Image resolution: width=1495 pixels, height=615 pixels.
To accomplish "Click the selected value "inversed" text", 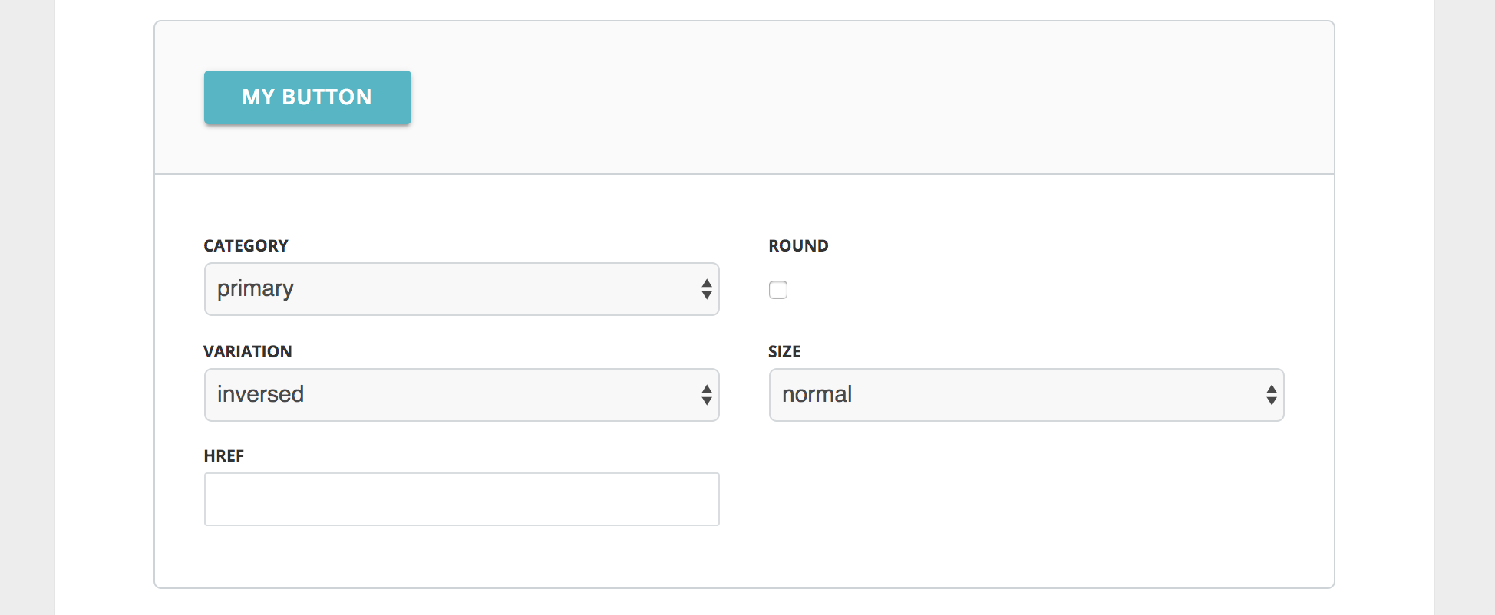I will click(x=260, y=395).
